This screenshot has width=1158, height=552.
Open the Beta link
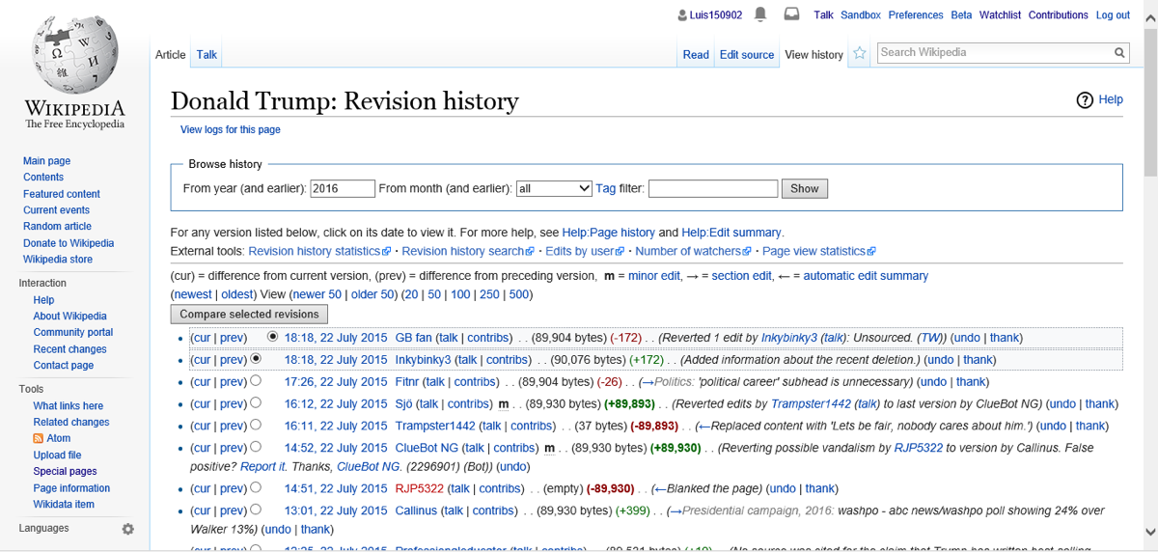point(961,15)
